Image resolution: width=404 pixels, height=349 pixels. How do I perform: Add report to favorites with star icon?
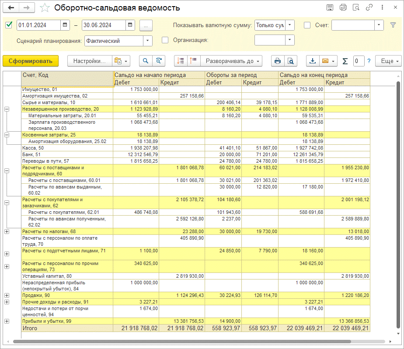[x=45, y=8]
